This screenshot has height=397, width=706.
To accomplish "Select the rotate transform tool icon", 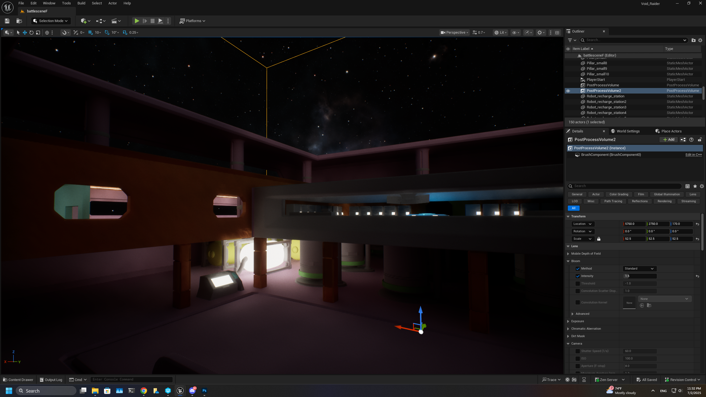I will (x=31, y=33).
